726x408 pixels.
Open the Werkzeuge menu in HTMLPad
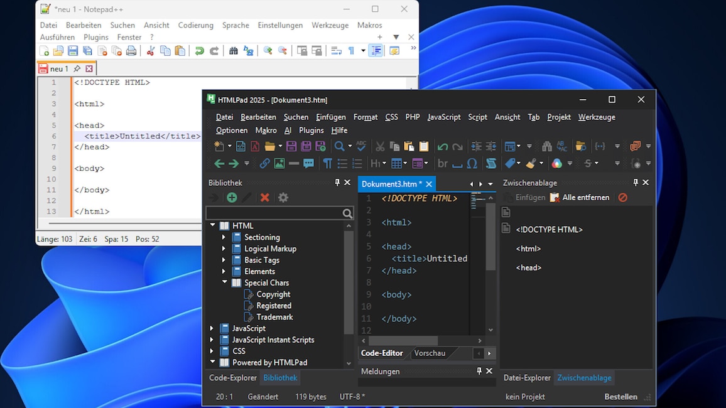point(597,117)
